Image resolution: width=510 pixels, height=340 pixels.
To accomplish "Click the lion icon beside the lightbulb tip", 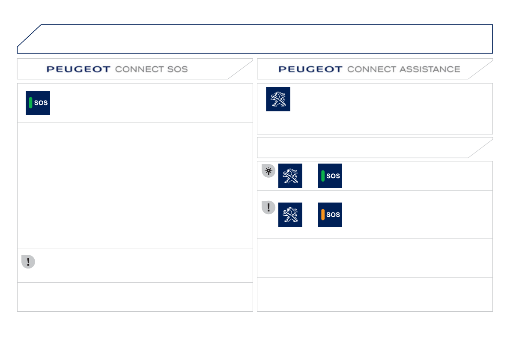I will coord(290,176).
